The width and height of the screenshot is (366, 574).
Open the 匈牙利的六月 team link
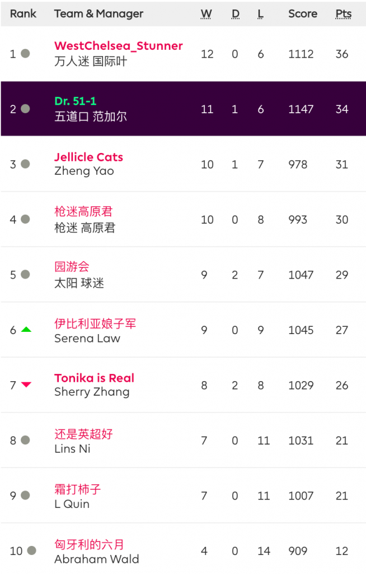point(89,544)
